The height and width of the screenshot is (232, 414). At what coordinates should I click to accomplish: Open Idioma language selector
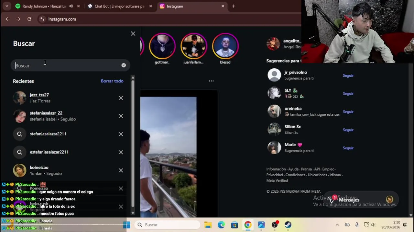point(335,175)
